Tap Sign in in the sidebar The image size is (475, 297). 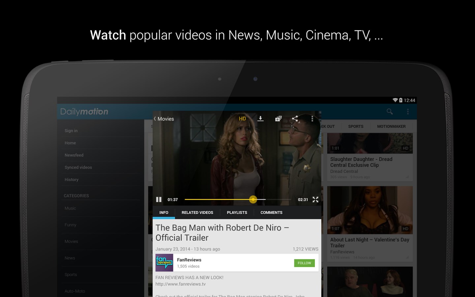[71, 131]
